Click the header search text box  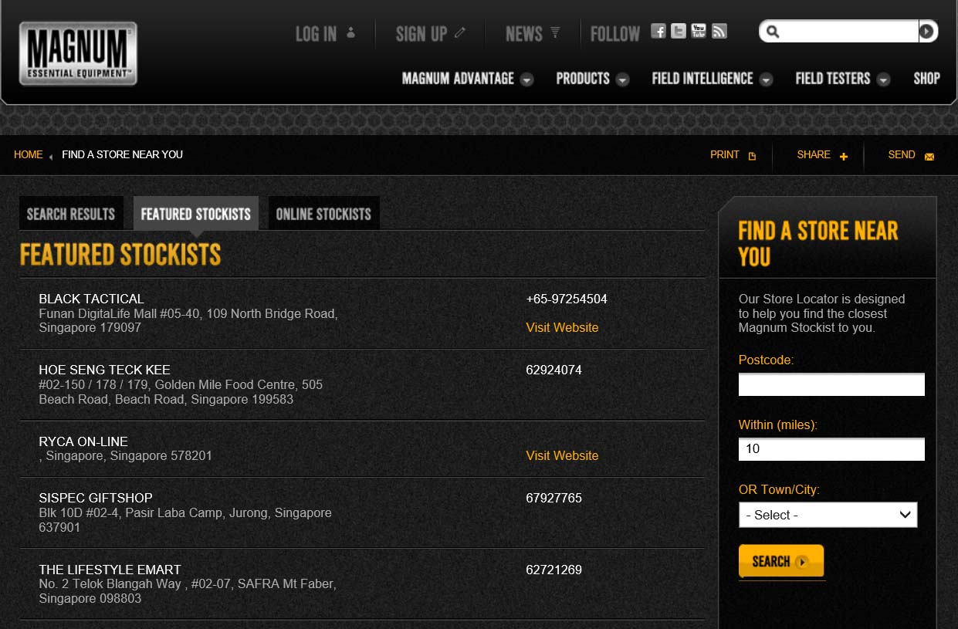pyautogui.click(x=849, y=32)
